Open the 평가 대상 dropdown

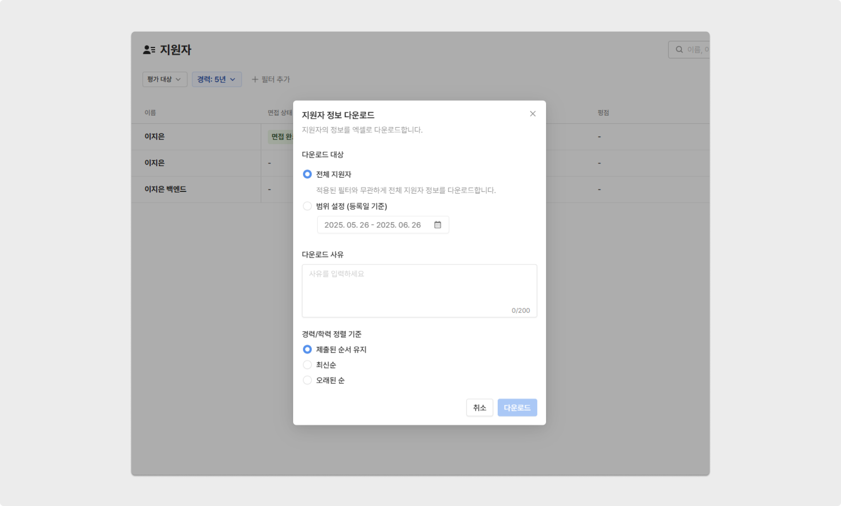pyautogui.click(x=165, y=79)
